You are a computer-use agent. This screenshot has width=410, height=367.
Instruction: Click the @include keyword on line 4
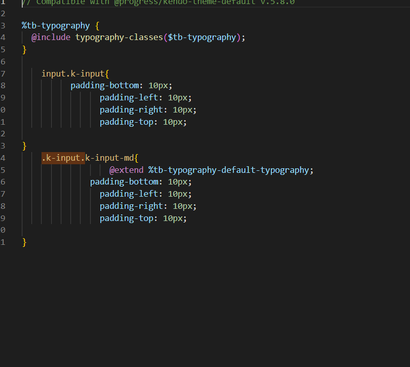pyautogui.click(x=51, y=37)
